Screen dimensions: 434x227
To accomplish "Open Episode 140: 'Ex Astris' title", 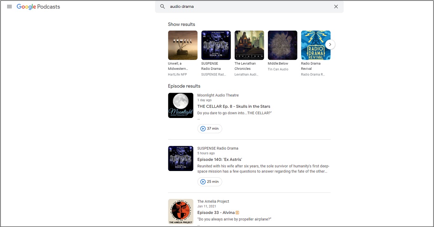I will pos(220,159).
